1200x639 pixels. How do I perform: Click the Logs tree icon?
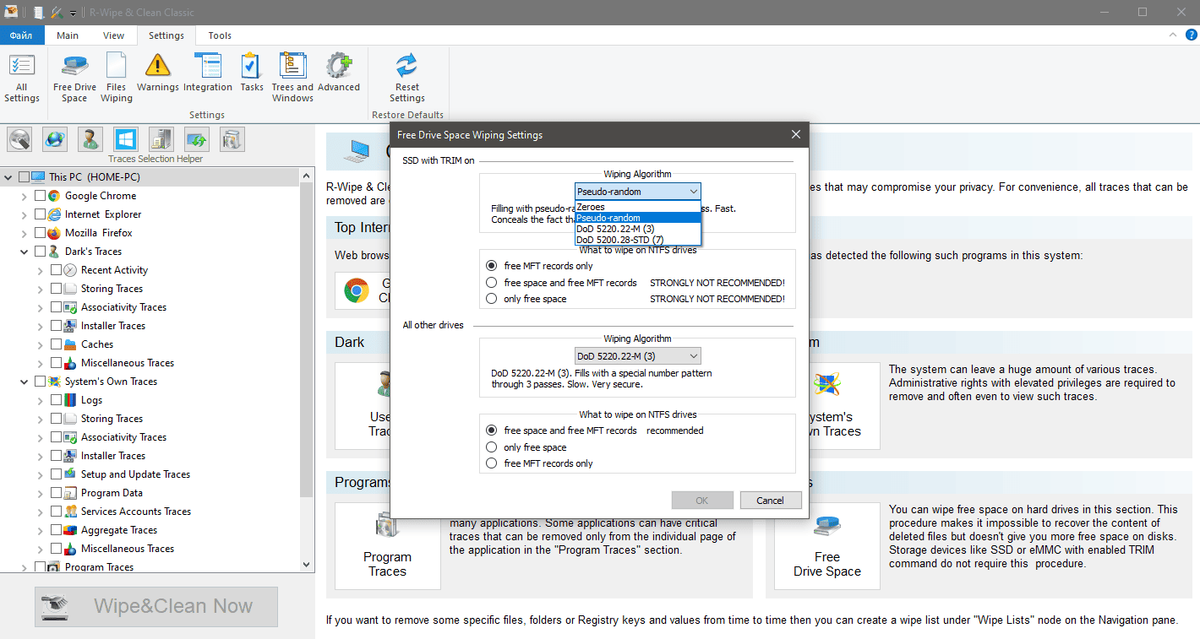point(71,400)
